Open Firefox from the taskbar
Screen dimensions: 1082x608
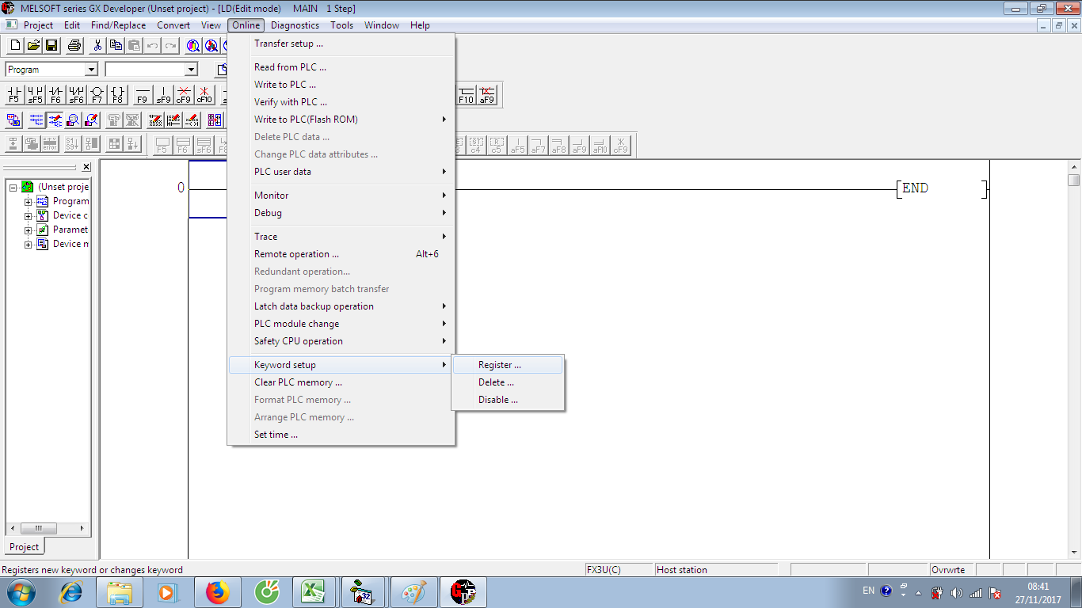click(217, 591)
